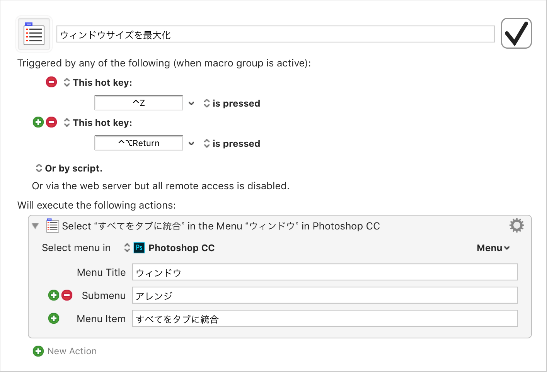Open the dropdown next to ^Z field
This screenshot has width=547, height=372.
coord(191,103)
